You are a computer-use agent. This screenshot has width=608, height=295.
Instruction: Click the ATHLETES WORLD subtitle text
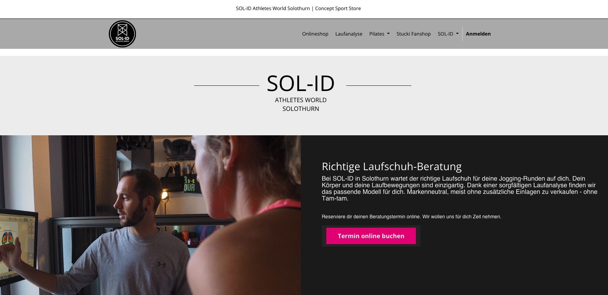(x=301, y=100)
